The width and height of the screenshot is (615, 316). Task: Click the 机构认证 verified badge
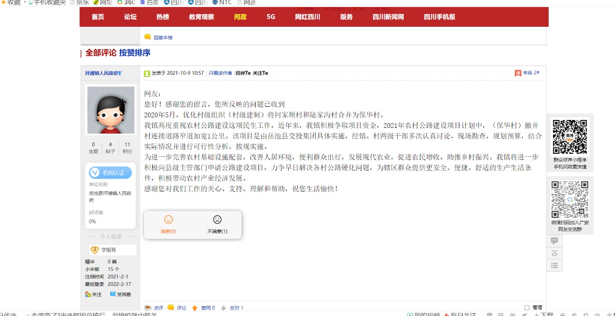pos(110,173)
